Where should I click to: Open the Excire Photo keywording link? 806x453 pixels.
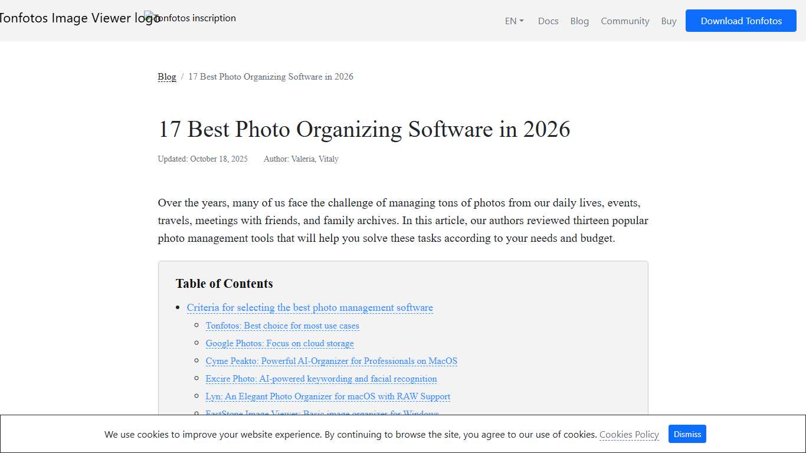pos(321,379)
